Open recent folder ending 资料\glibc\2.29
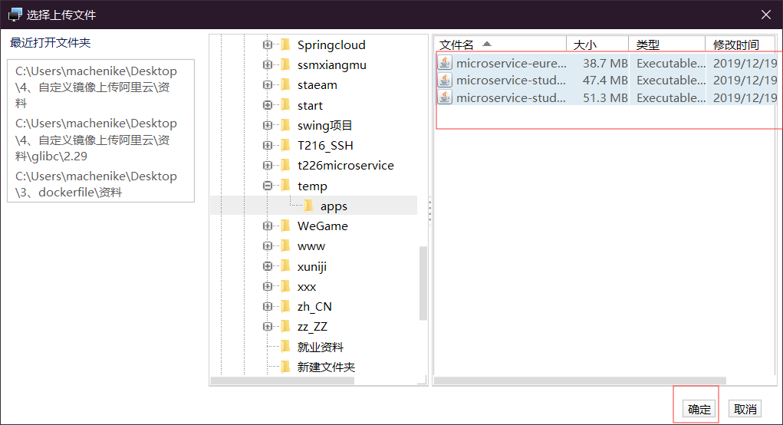Viewport: 783px width, 425px height. pos(96,140)
